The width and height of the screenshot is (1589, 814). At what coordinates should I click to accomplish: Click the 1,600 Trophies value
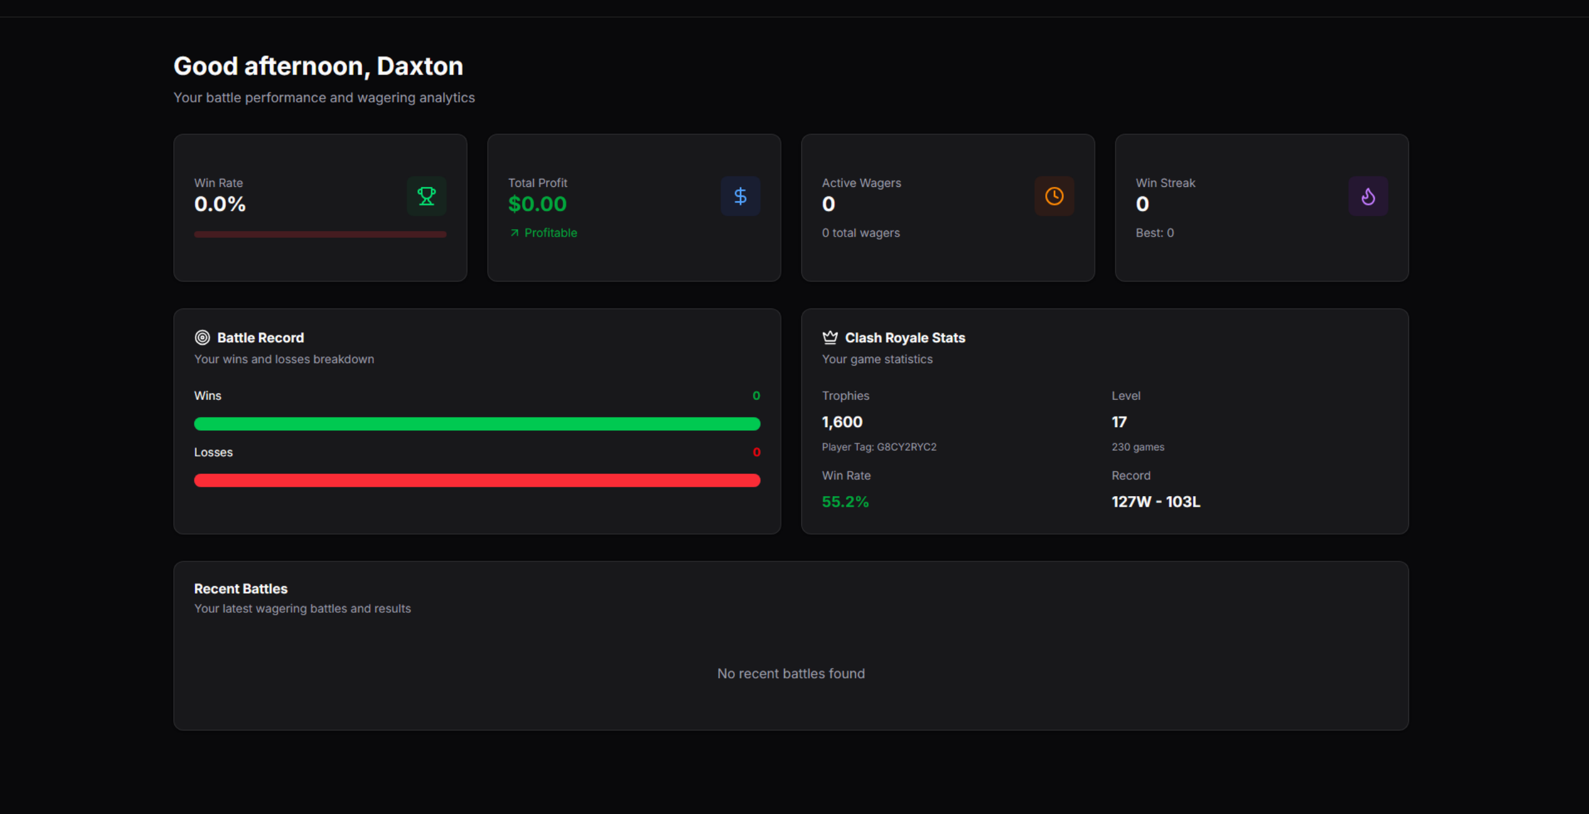[842, 422]
